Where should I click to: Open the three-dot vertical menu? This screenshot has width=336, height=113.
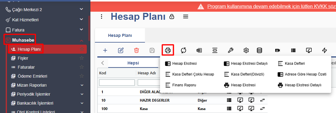coord(102,16)
